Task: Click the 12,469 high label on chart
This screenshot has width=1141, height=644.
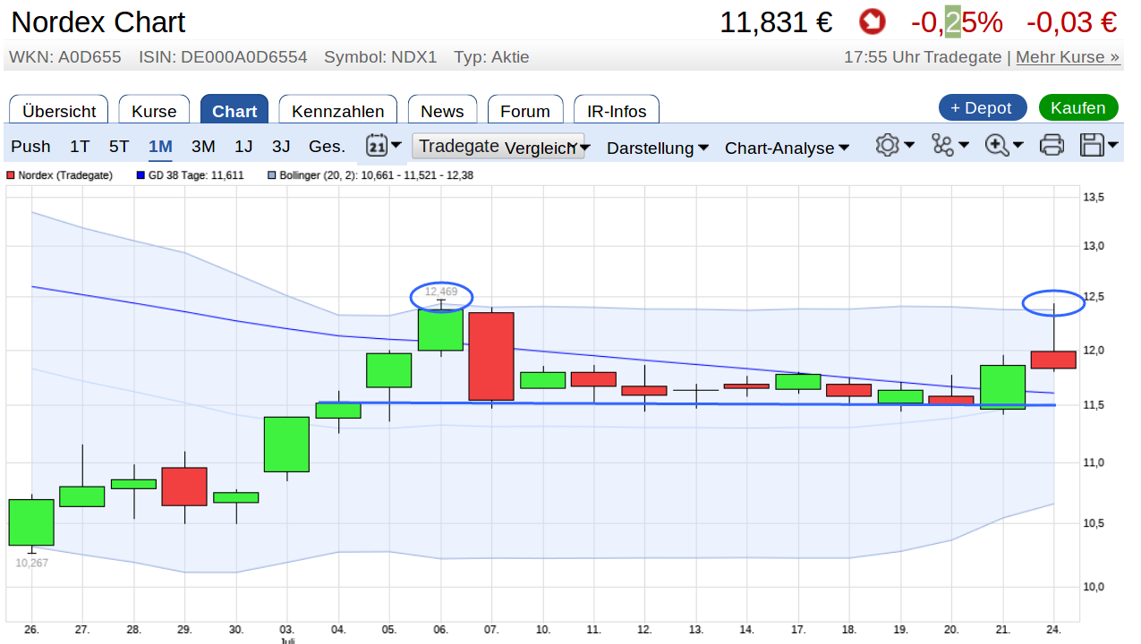Action: pos(441,292)
